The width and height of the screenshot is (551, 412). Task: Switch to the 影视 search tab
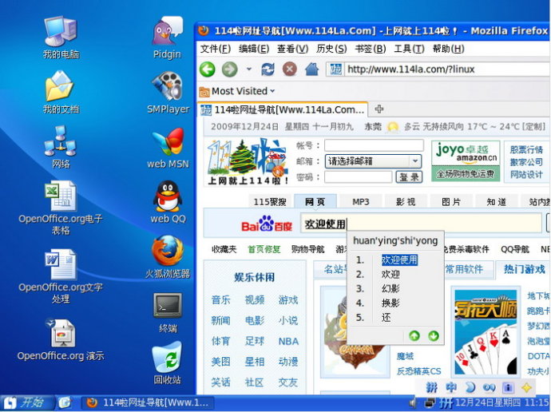click(406, 202)
